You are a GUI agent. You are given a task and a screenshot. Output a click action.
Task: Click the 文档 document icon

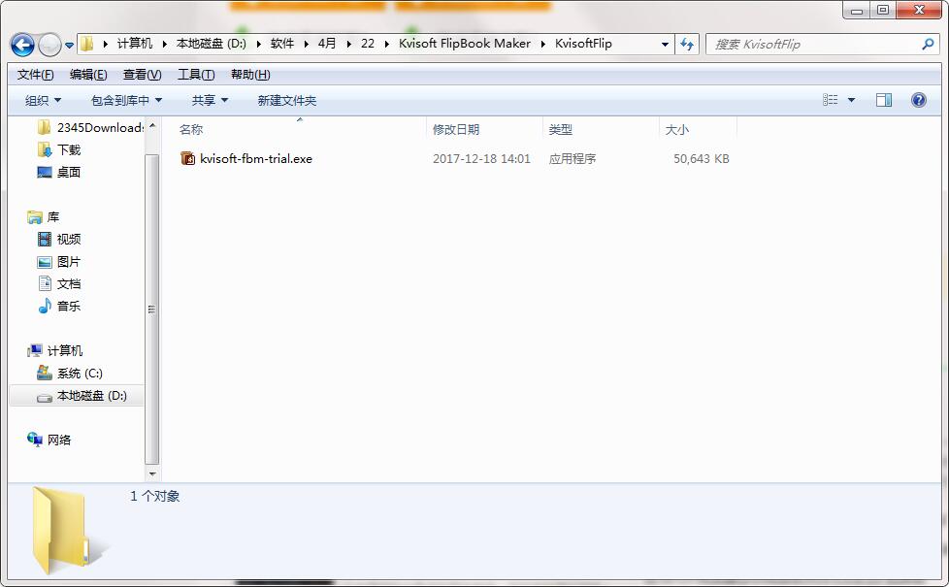[x=45, y=284]
